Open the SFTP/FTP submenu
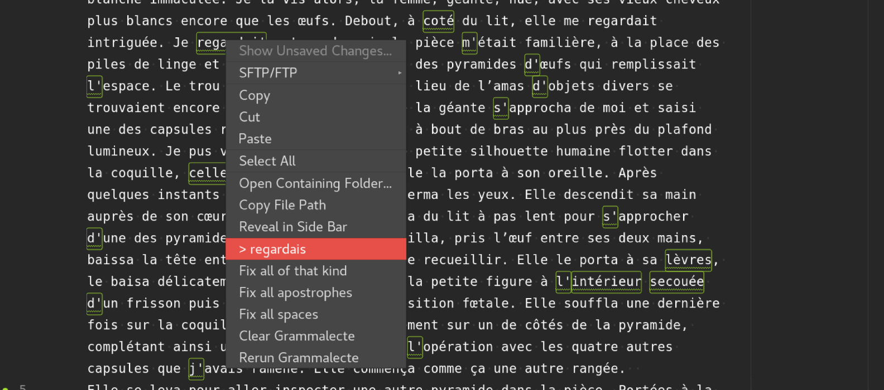This screenshot has width=884, height=390. coord(316,73)
